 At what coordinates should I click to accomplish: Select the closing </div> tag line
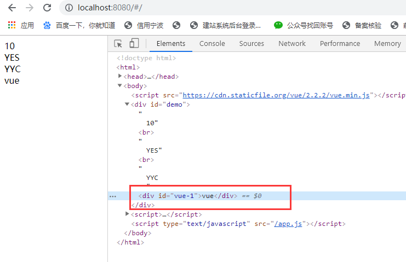point(143,205)
